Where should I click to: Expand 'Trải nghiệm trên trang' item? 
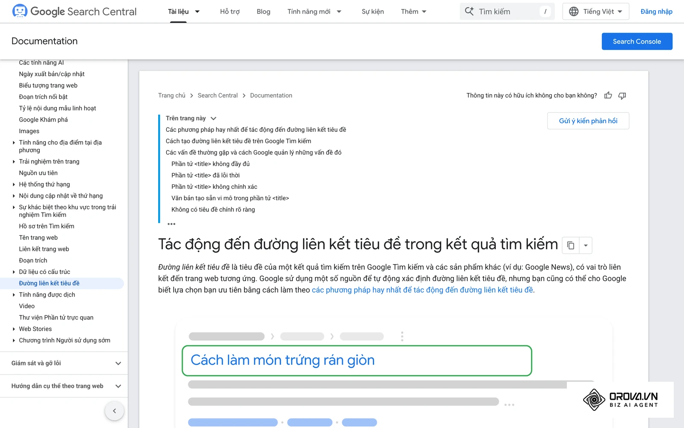click(14, 162)
